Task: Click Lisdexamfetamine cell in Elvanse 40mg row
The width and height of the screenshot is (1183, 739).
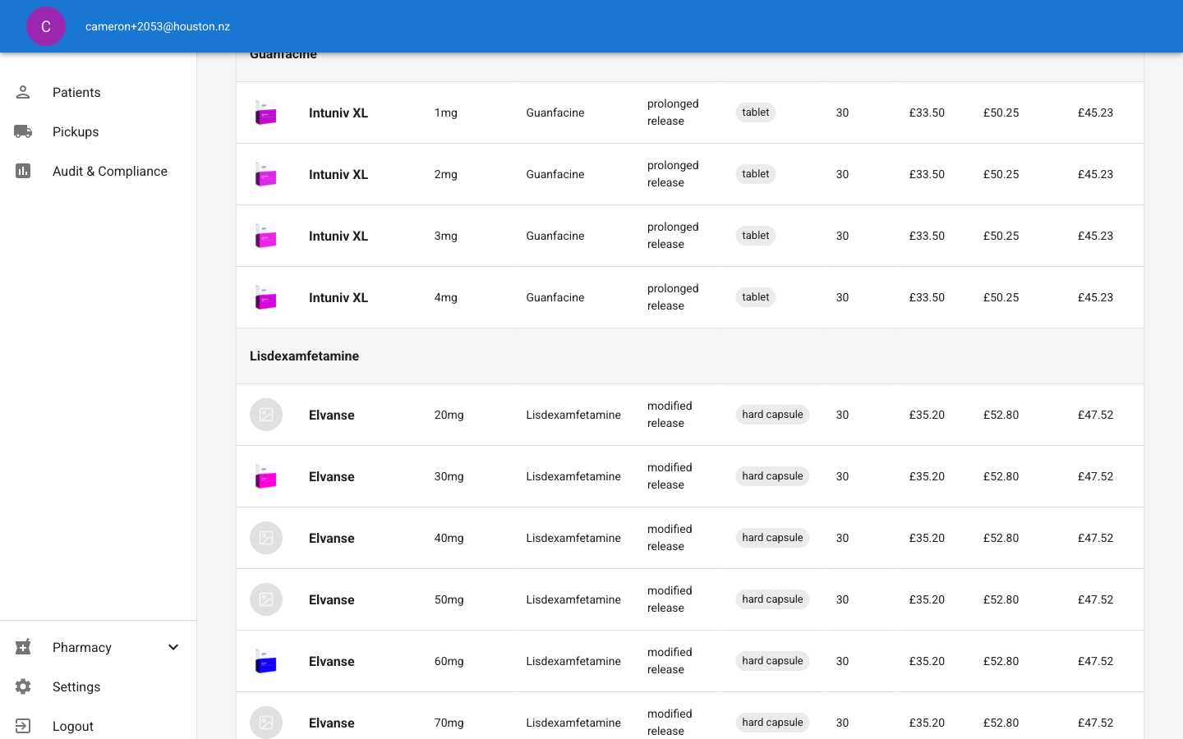Action: tap(573, 538)
